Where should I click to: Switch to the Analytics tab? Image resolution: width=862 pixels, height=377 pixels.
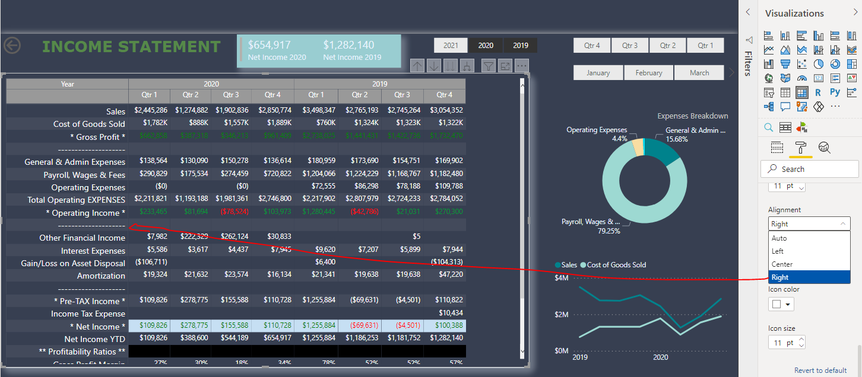[824, 148]
